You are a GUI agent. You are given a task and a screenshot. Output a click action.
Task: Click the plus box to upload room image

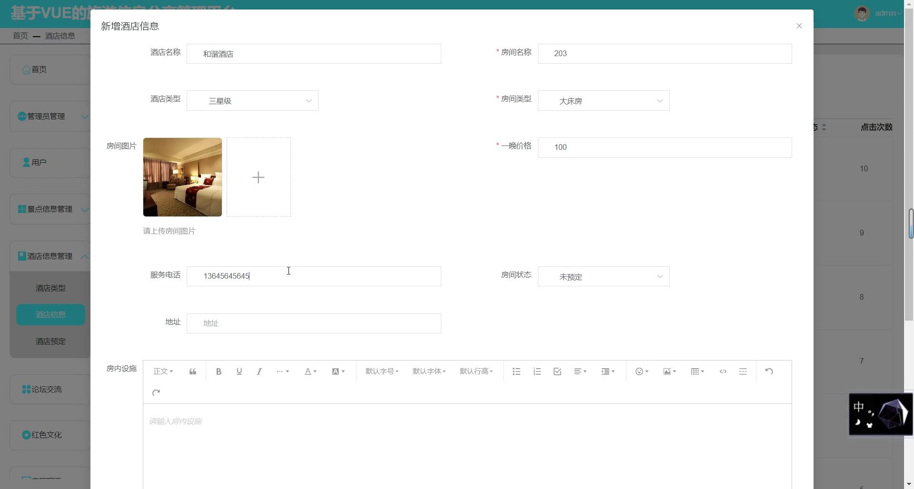click(258, 177)
